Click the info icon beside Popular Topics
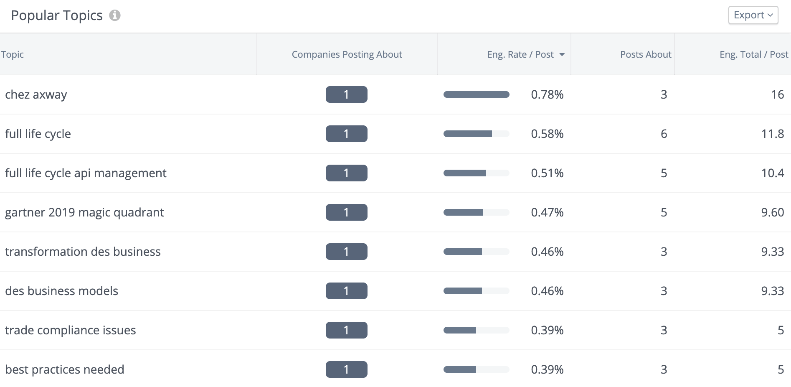The height and width of the screenshot is (387, 791). [x=115, y=15]
